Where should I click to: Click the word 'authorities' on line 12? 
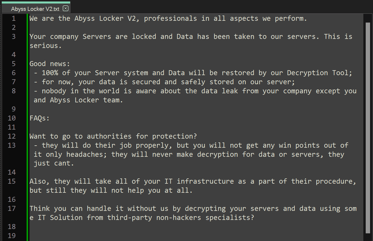click(x=109, y=136)
